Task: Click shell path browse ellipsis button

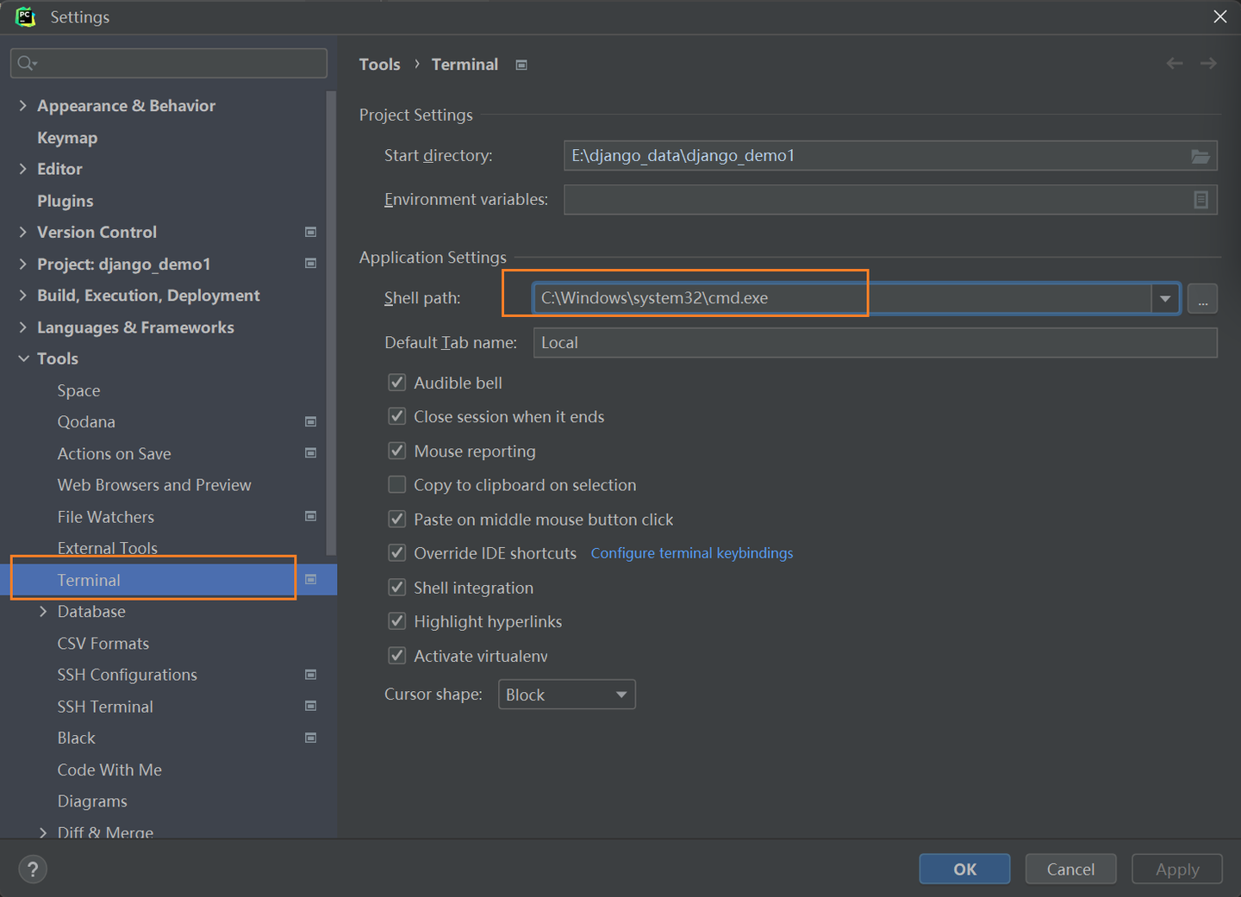Action: pos(1202,298)
